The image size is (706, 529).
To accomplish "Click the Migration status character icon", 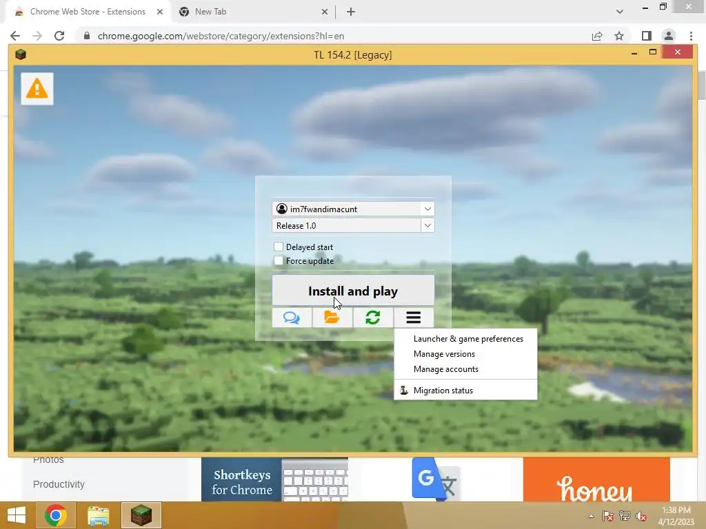I will [404, 390].
